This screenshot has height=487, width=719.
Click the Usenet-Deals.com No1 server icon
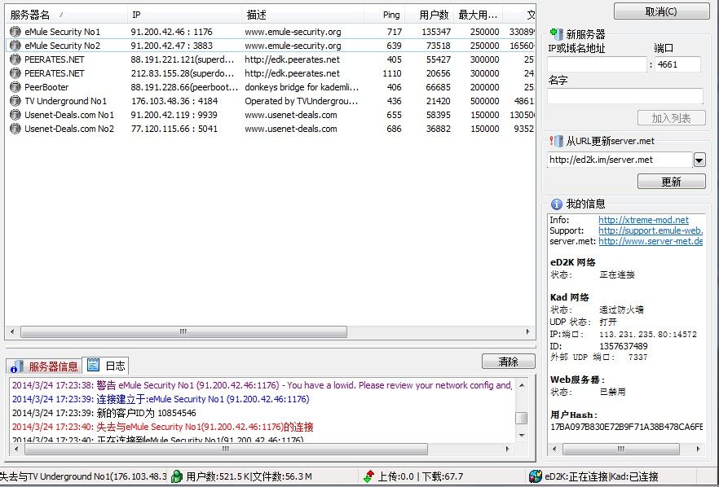point(15,115)
